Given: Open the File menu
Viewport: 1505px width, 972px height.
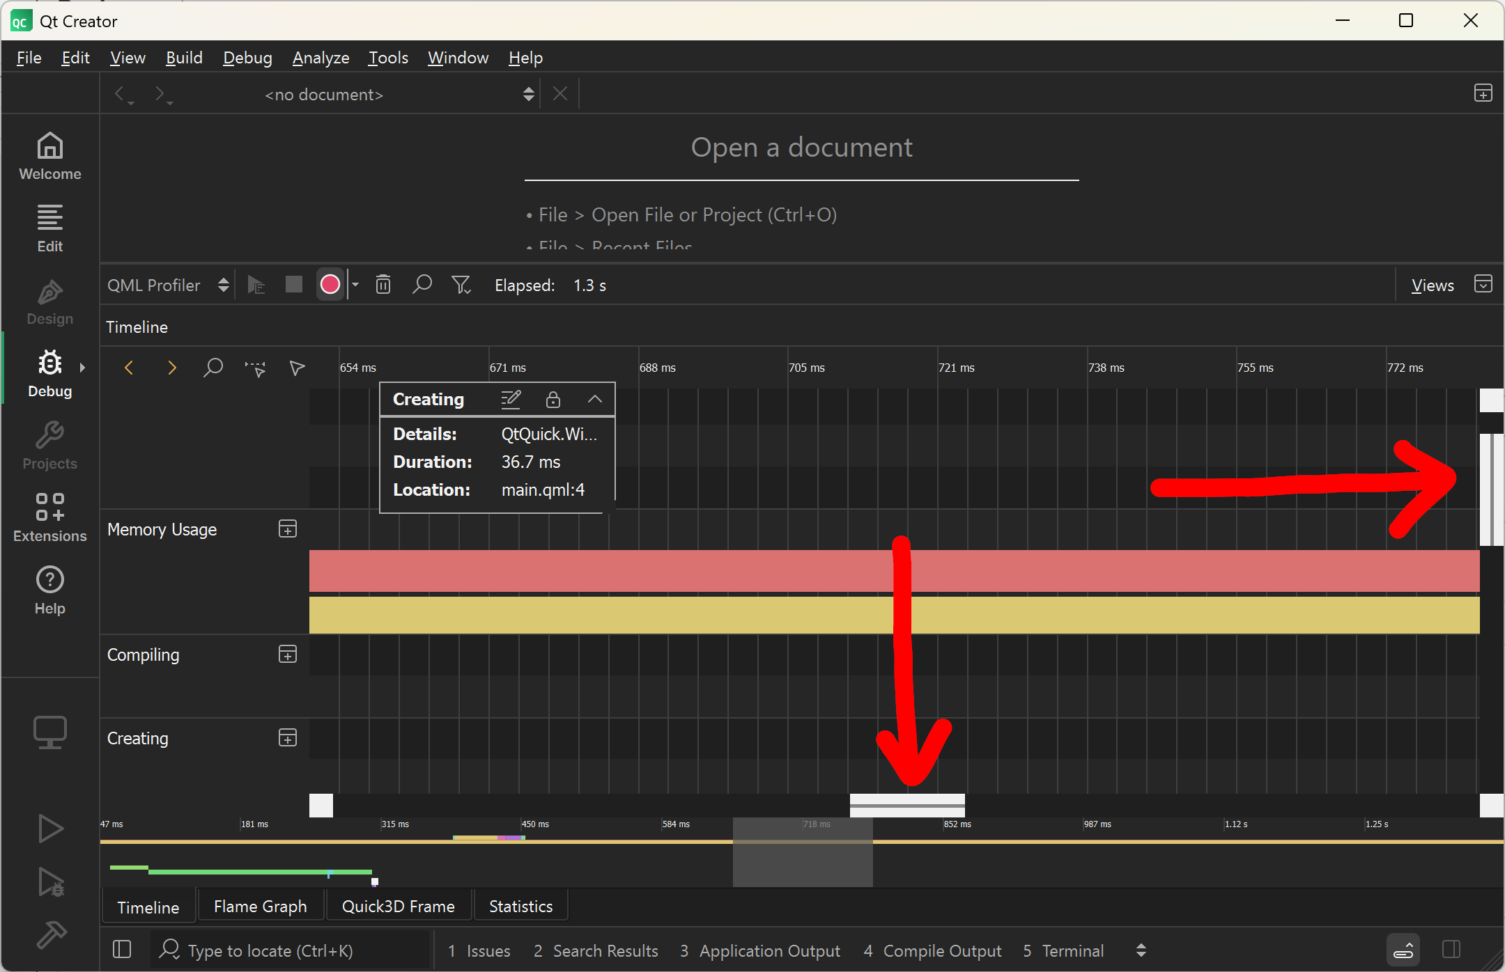Looking at the screenshot, I should tap(29, 58).
